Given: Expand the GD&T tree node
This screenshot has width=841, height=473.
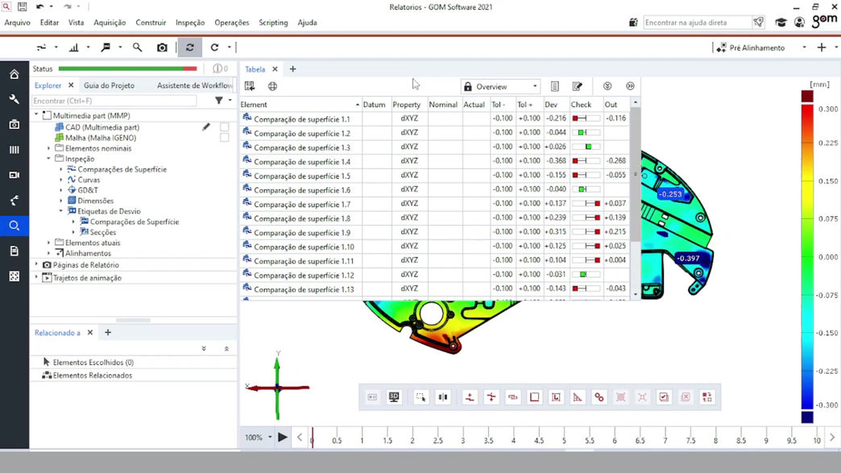Looking at the screenshot, I should 61,190.
